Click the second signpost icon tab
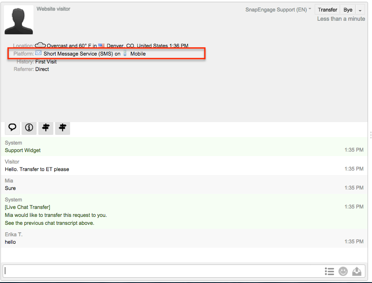Image resolution: width=372 pixels, height=283 pixels. click(x=63, y=128)
